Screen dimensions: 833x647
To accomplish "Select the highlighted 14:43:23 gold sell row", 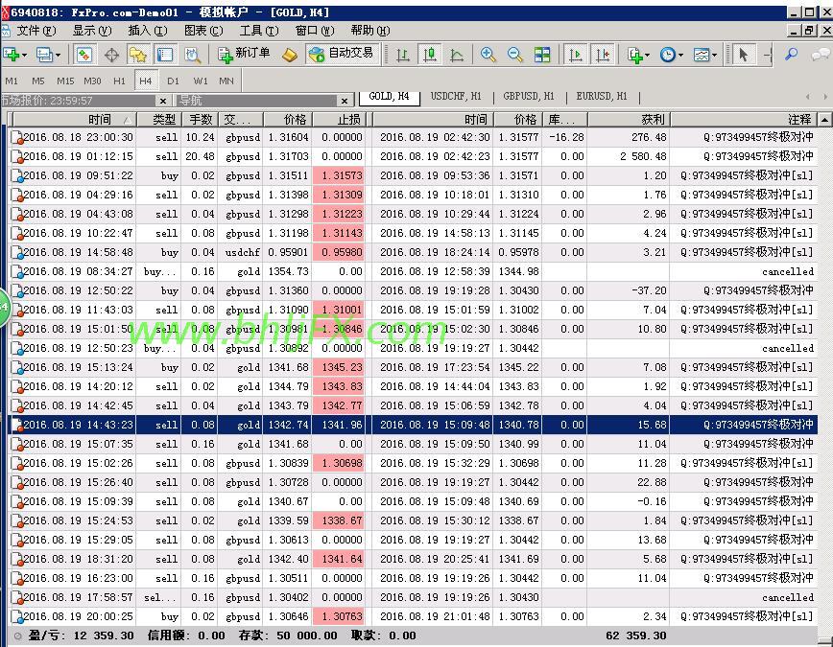I will [x=413, y=425].
